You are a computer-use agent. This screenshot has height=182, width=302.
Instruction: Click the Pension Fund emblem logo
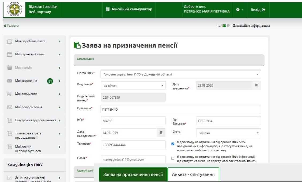pos(14,9)
